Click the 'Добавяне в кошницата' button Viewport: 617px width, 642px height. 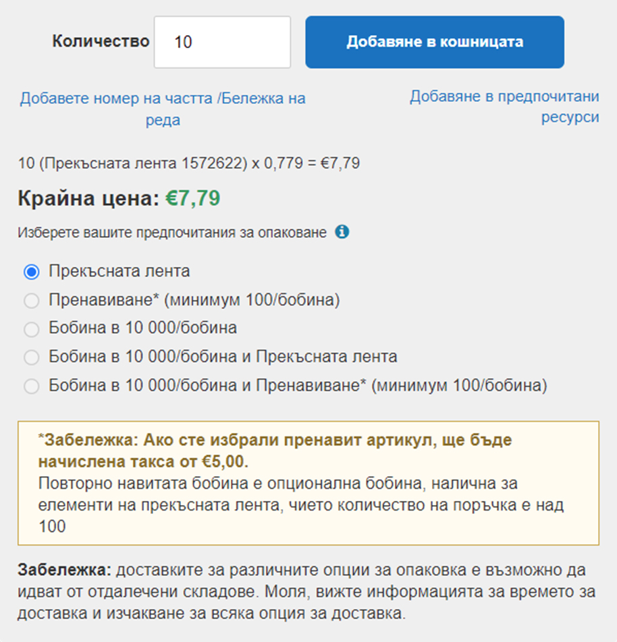435,42
